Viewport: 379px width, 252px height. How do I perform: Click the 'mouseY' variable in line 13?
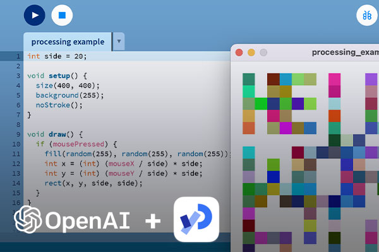point(121,173)
